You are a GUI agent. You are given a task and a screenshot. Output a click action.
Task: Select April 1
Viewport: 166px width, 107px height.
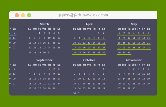pos(99,33)
